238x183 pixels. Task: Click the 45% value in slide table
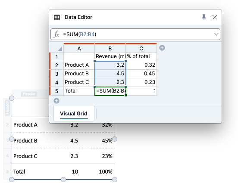tap(107, 141)
